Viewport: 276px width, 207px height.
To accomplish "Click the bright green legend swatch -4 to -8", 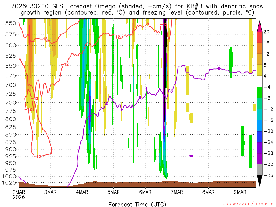I will 260,93.
